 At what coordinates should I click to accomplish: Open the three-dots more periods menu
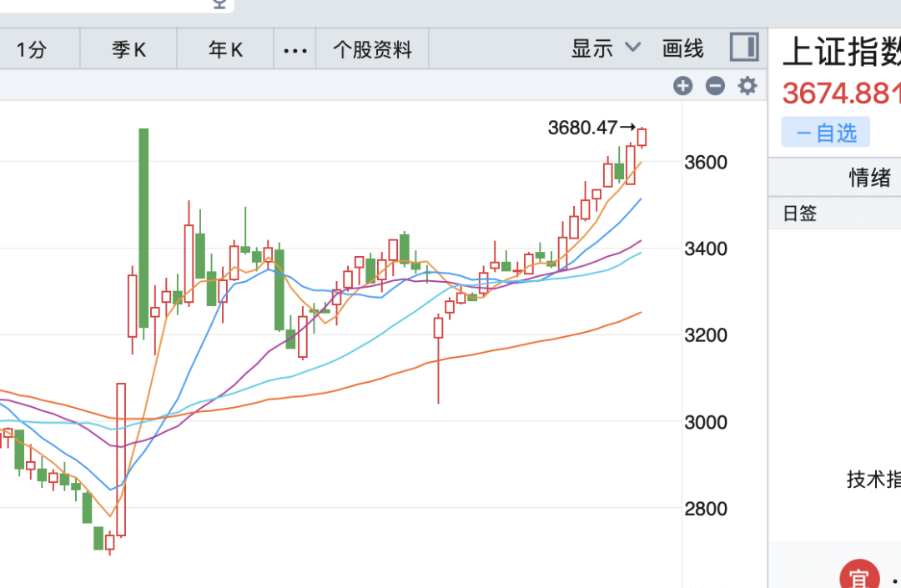pos(294,51)
